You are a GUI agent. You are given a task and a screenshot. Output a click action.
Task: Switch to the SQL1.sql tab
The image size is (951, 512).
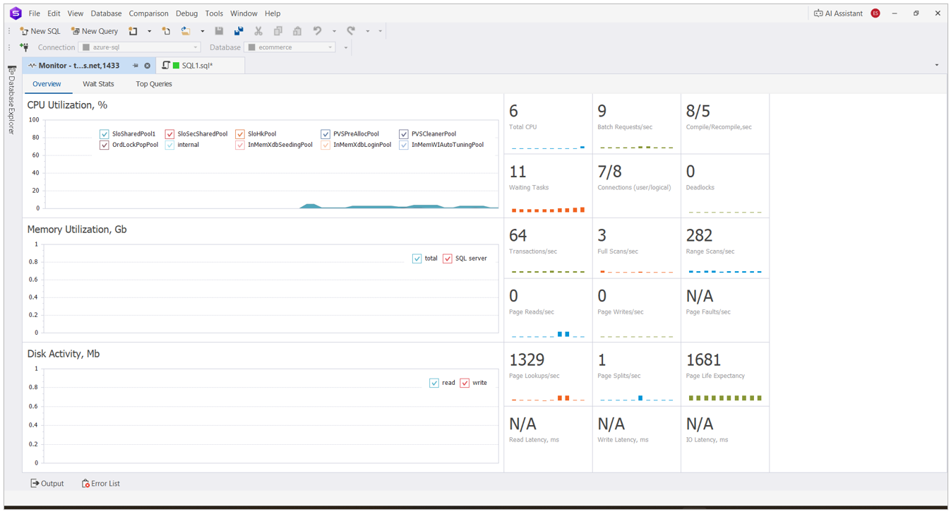(201, 66)
